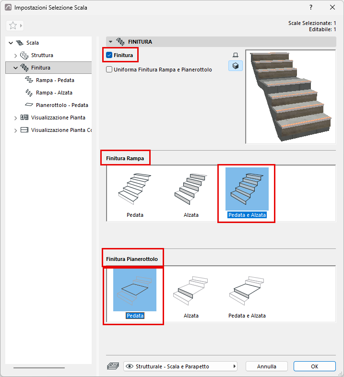344x377 pixels.
Task: Toggle the Finitura checkbox
Action: (109, 55)
